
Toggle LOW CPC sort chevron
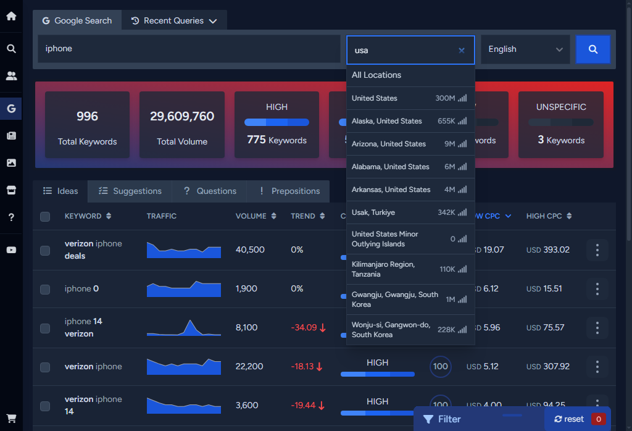point(509,216)
